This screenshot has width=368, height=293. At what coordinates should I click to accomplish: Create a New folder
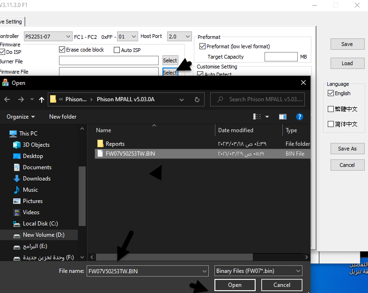point(63,117)
